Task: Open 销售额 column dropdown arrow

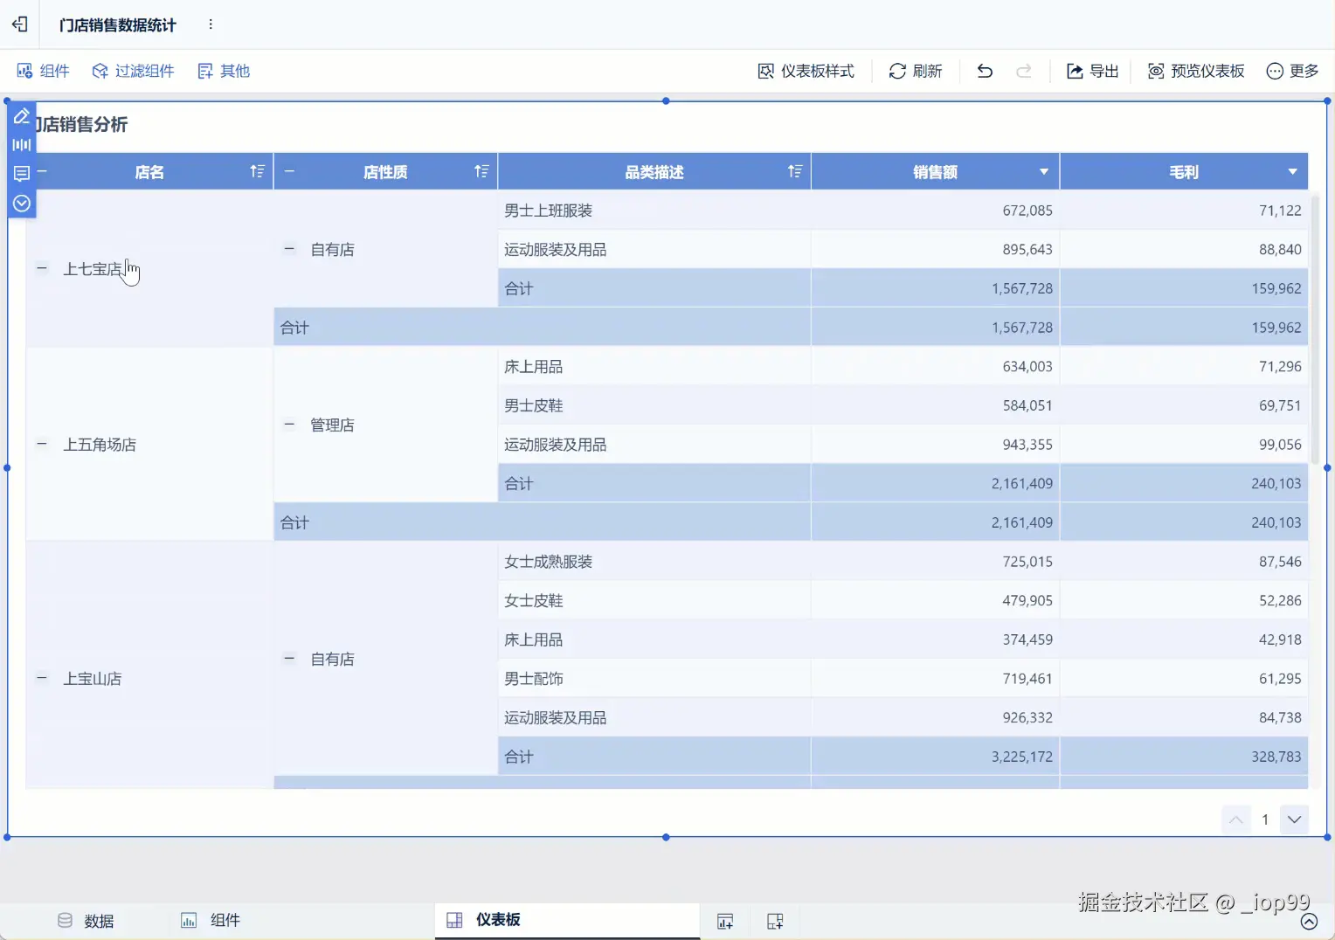Action: pos(1044,171)
